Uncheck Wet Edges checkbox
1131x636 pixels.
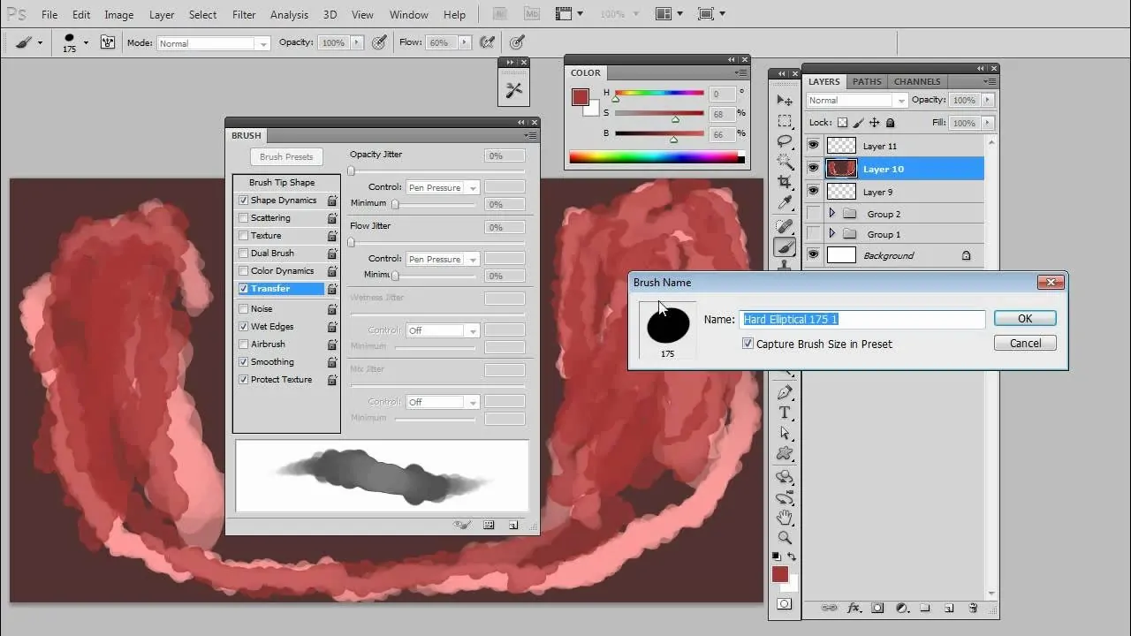click(x=244, y=327)
